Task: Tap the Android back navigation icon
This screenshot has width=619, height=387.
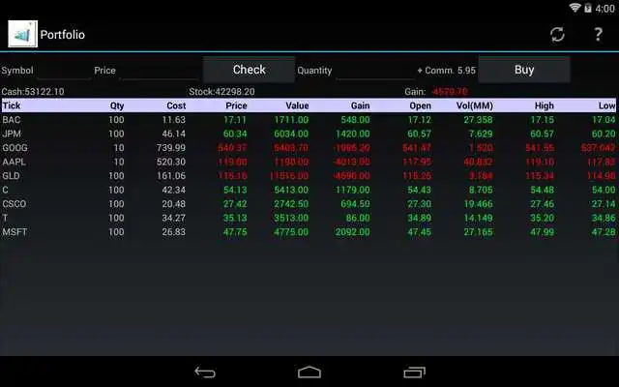Action: click(x=205, y=372)
